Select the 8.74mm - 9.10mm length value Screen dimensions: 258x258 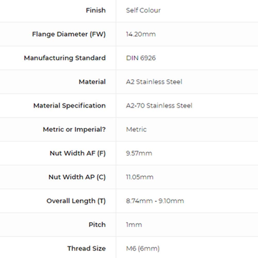[x=155, y=201]
